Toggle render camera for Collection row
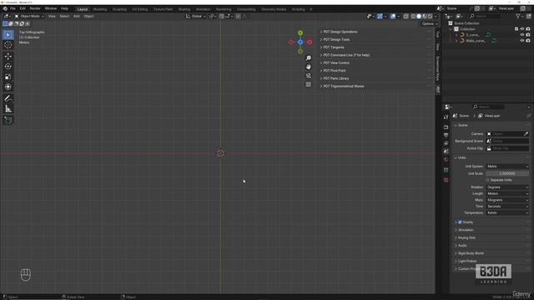Screen dimensions: 534x300 point(528,29)
